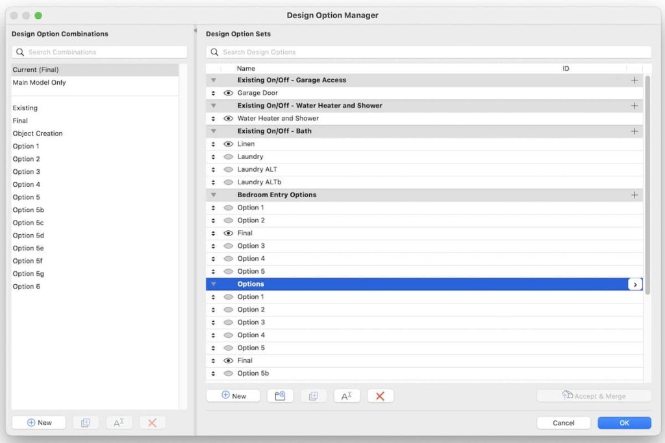Hide the Final option in Bedroom Entry Options
This screenshot has width=665, height=443.
point(229,233)
